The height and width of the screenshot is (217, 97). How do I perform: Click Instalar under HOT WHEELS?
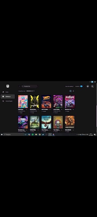pyautogui.click(x=44, y=111)
